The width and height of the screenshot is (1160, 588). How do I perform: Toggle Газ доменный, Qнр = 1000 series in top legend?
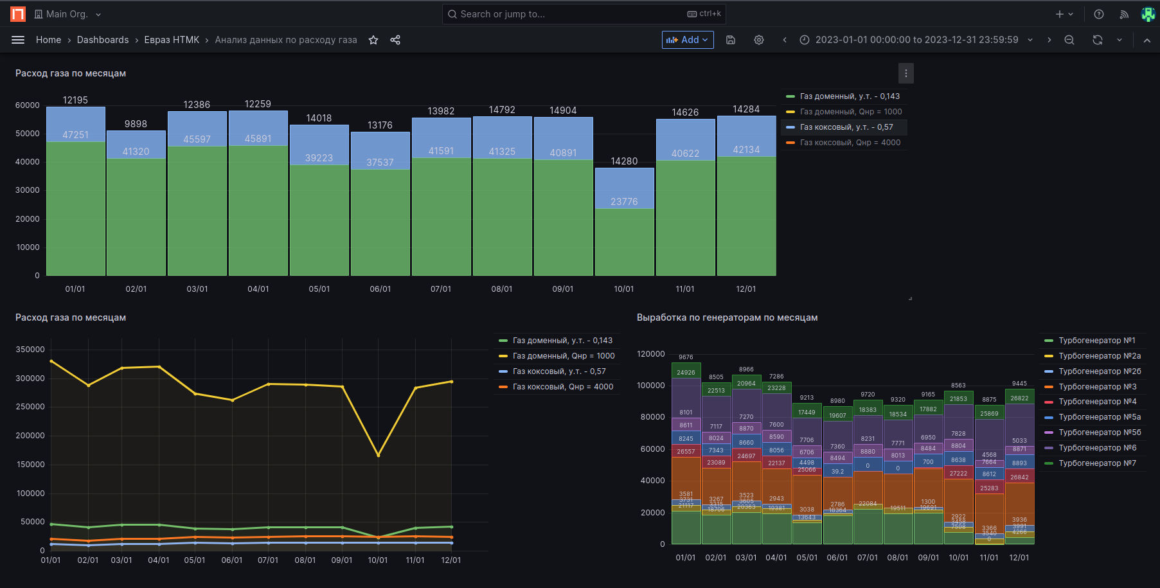(x=850, y=112)
